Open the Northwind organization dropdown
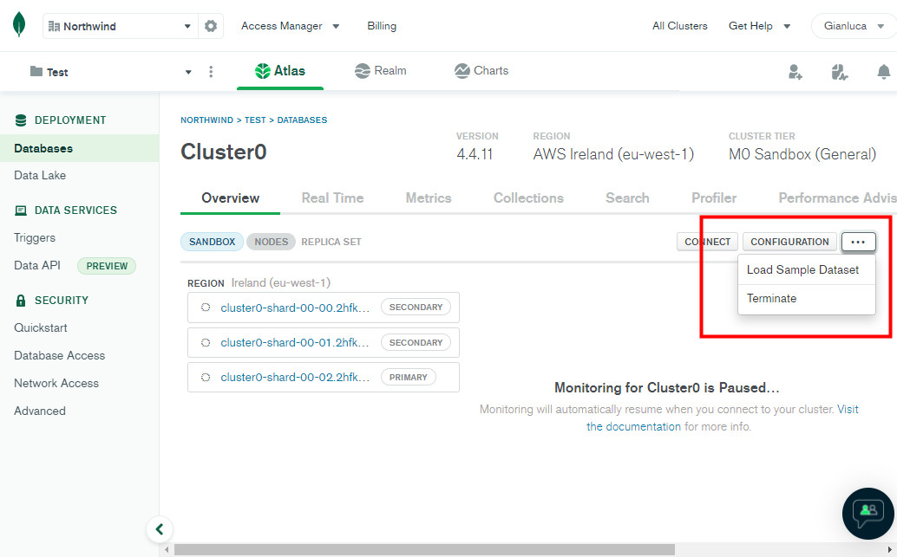This screenshot has height=557, width=897. coord(120,26)
